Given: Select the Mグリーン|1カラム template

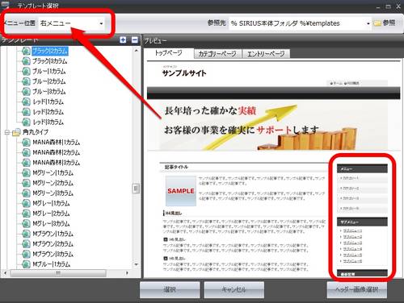Looking at the screenshot, I should coord(53,172).
